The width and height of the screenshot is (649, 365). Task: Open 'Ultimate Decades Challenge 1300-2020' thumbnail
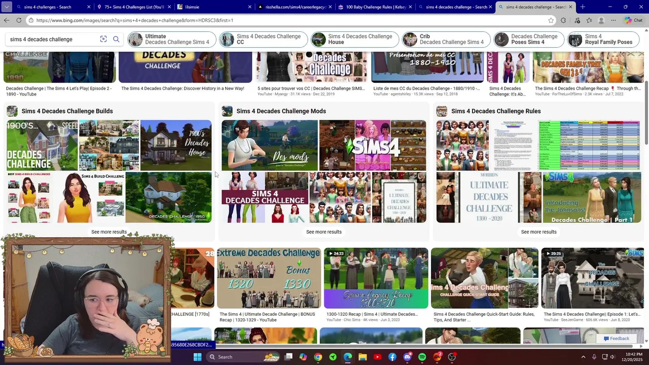(489, 197)
